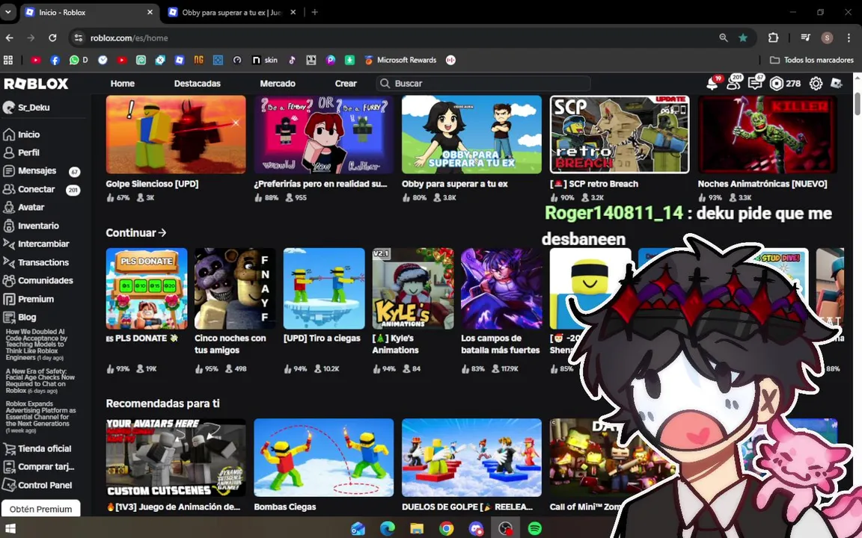Click the Roblox logo in the header
The height and width of the screenshot is (538, 862).
[36, 84]
